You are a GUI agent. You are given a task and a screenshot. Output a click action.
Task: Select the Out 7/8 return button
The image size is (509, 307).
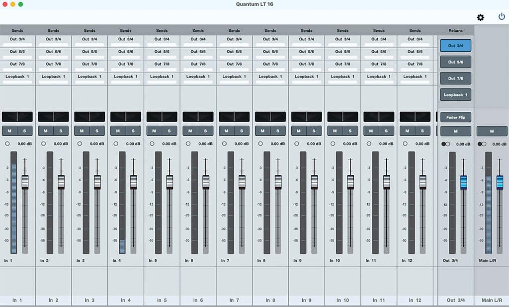pos(456,78)
